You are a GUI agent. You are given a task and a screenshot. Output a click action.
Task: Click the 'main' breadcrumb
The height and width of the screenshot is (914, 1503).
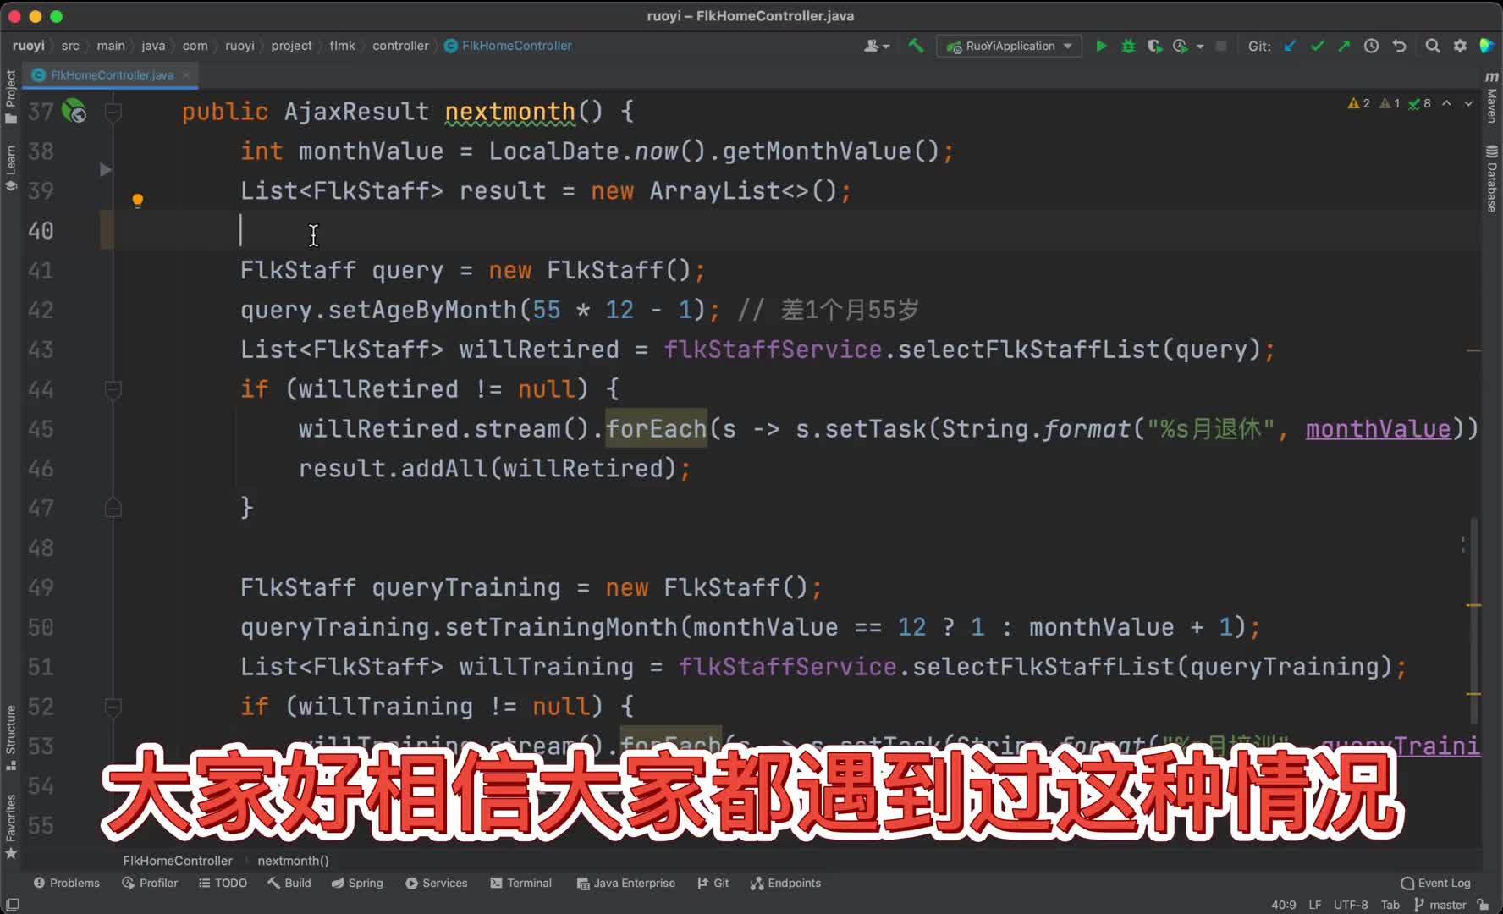click(x=111, y=46)
